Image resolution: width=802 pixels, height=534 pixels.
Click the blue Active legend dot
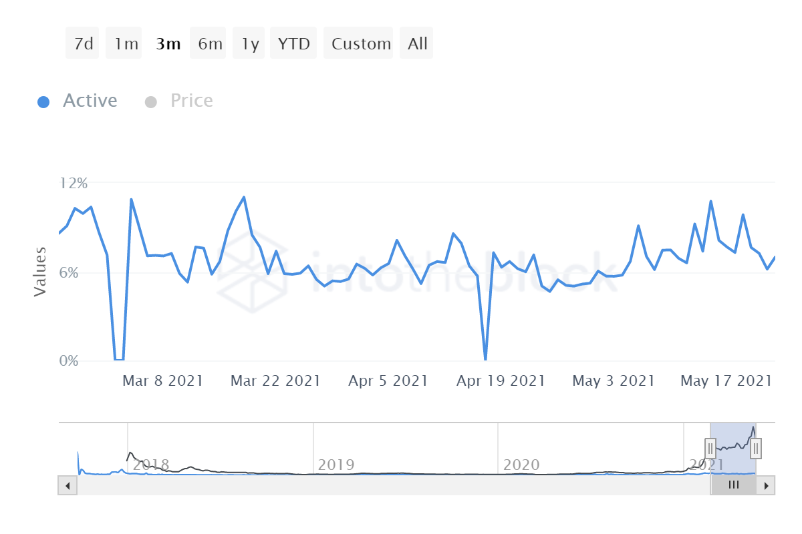(43, 102)
